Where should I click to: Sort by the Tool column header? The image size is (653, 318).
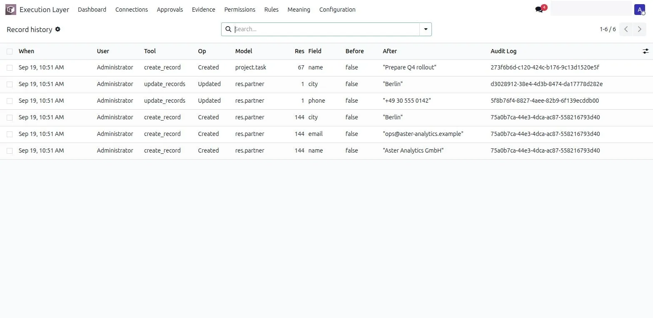(150, 51)
